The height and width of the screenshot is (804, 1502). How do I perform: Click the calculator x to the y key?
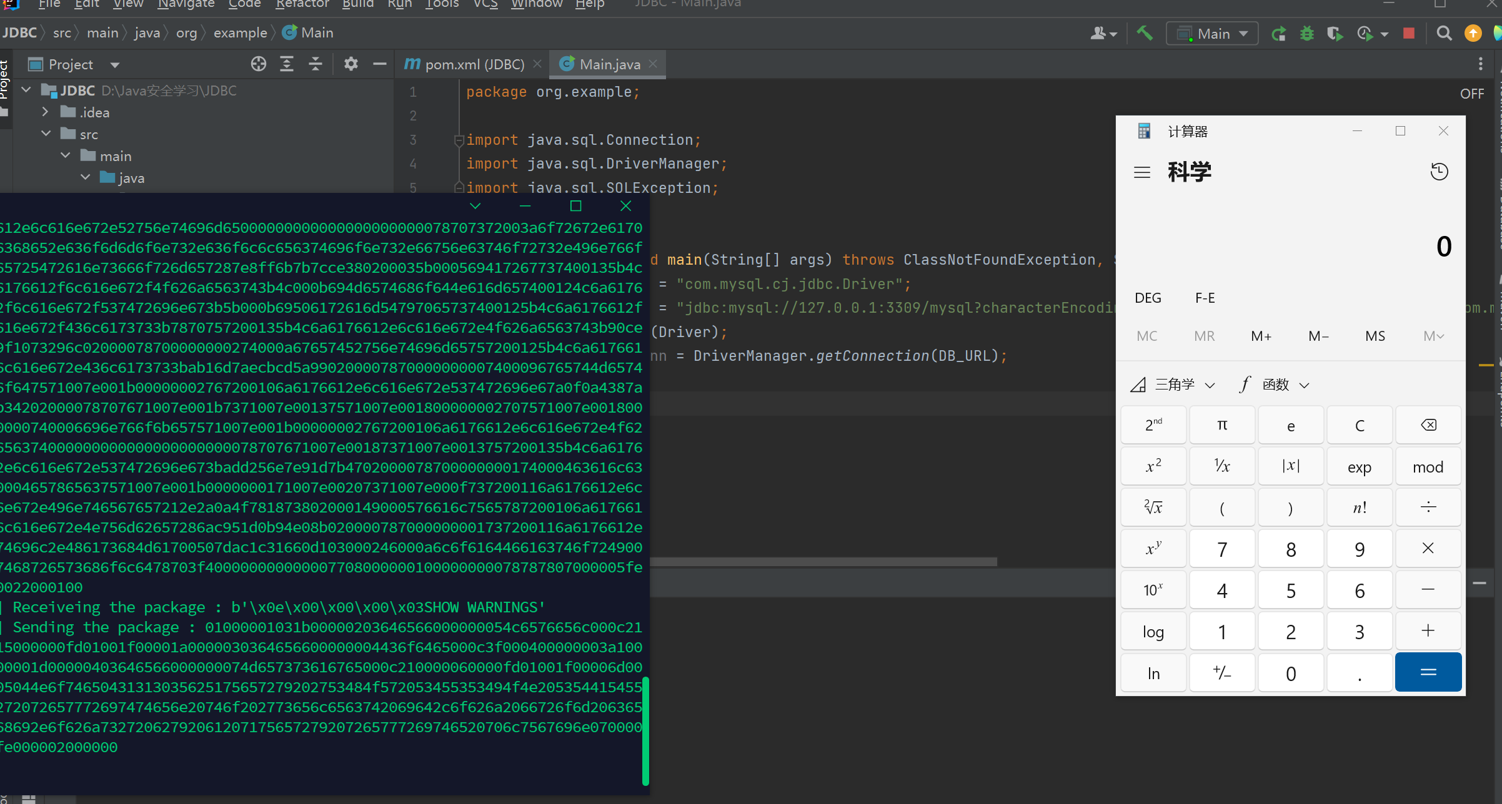click(1153, 549)
